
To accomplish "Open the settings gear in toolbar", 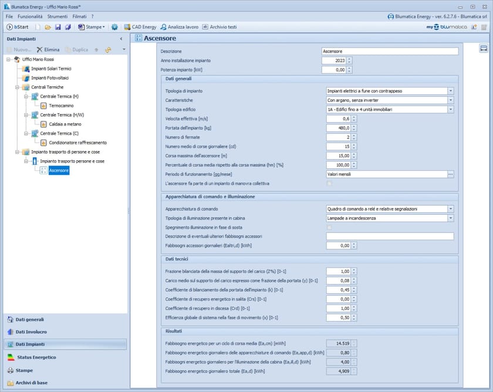I will pyautogui.click(x=114, y=27).
